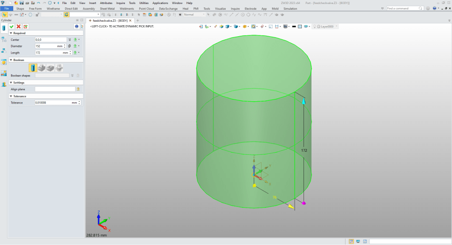Click the Save icon in the quick access toolbar
Screen dimensions: 452x245
point(21,3)
